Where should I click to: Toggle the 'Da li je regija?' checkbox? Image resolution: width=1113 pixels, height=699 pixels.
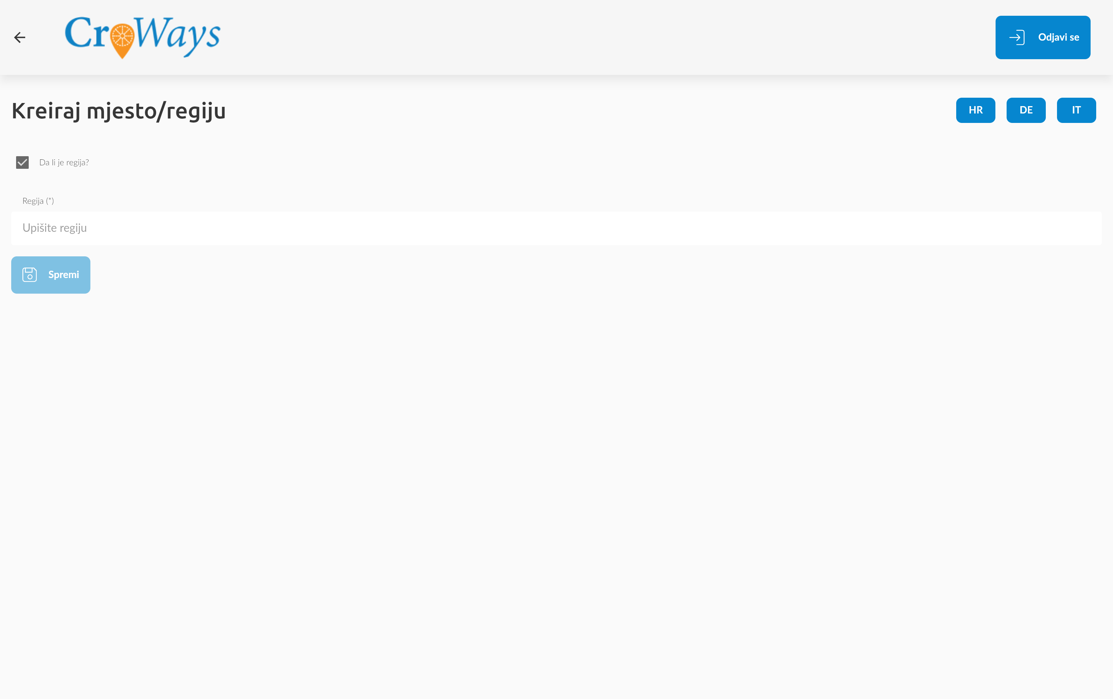[x=22, y=162]
